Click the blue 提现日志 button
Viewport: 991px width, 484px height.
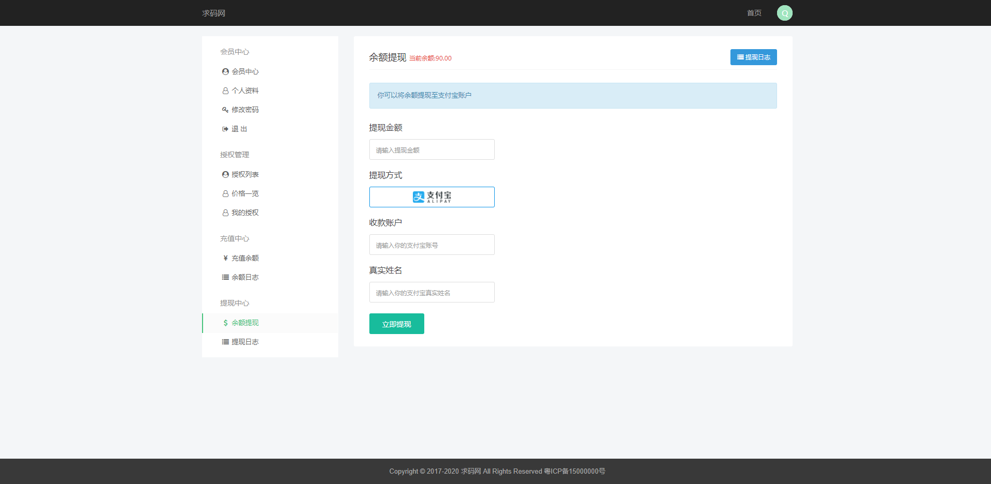pyautogui.click(x=753, y=57)
